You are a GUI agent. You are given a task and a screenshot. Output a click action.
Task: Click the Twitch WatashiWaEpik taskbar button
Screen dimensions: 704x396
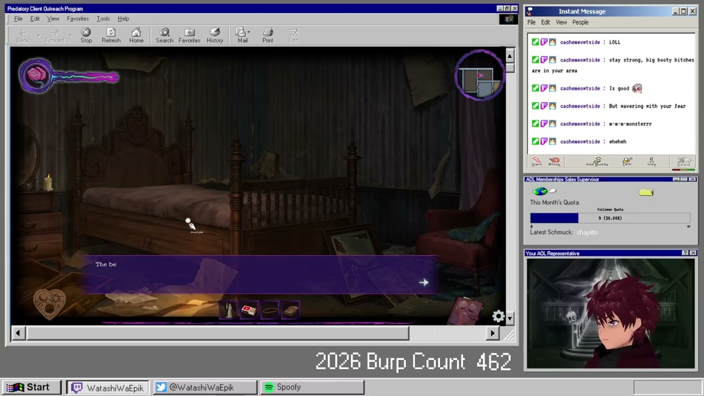pos(108,388)
